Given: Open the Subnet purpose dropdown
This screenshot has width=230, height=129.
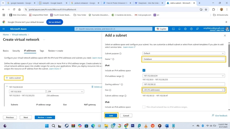Looking at the screenshot, I should point(184,53).
